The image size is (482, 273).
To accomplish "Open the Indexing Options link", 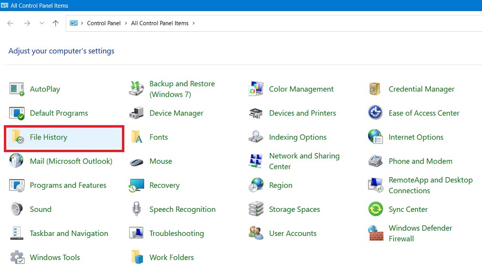I will [297, 137].
